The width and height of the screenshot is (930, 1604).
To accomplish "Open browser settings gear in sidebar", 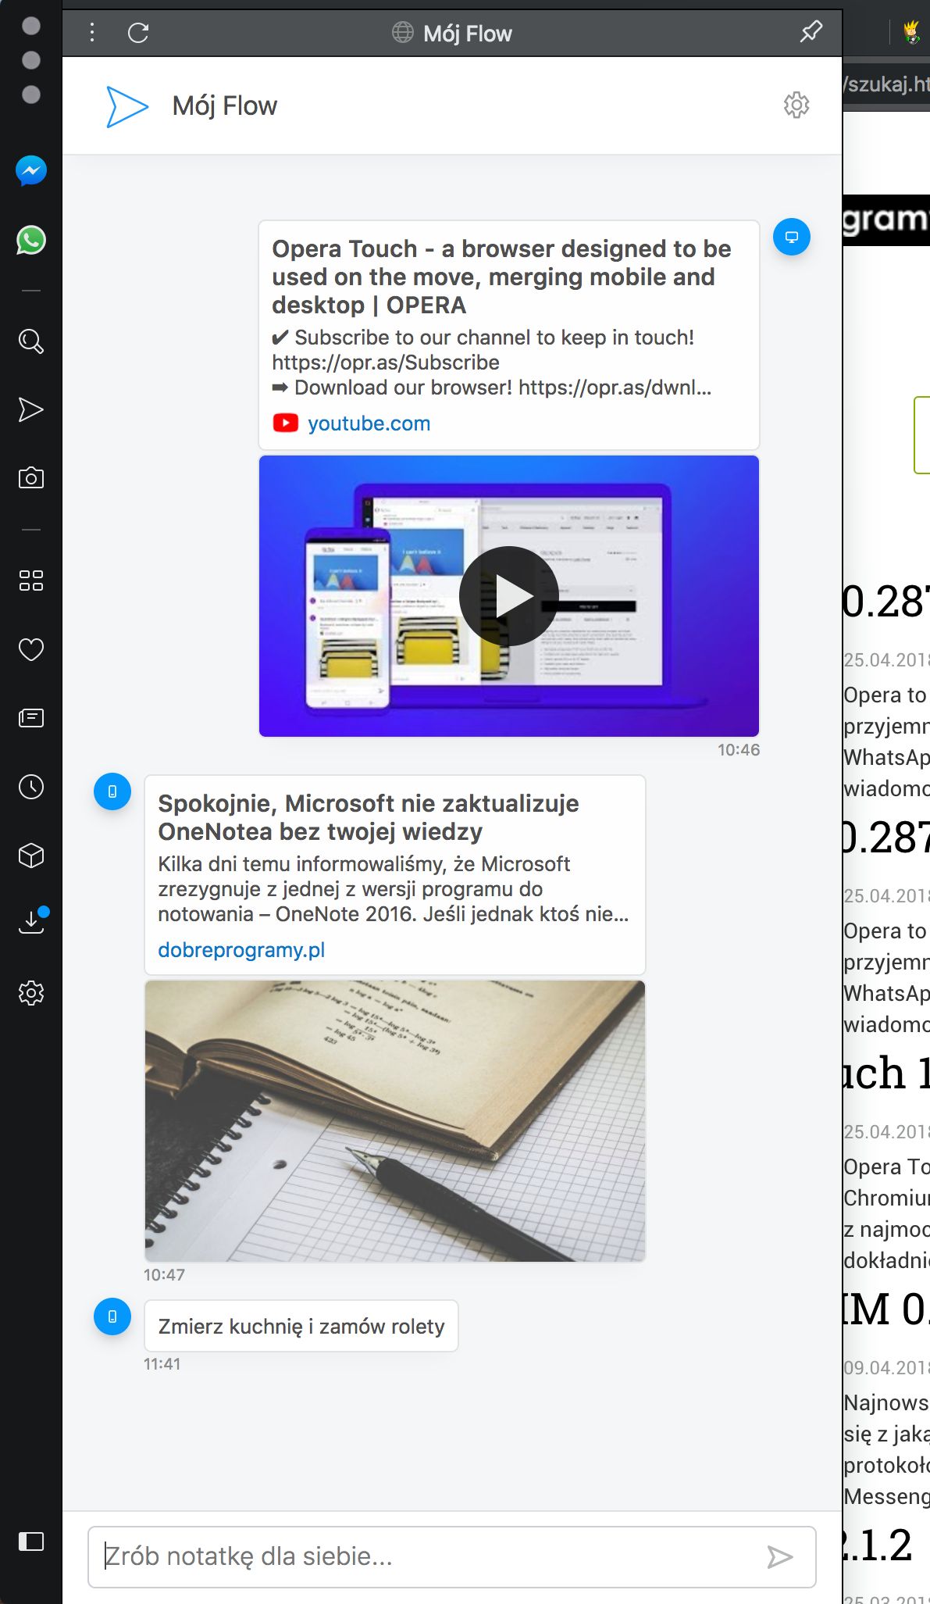I will click(x=31, y=993).
